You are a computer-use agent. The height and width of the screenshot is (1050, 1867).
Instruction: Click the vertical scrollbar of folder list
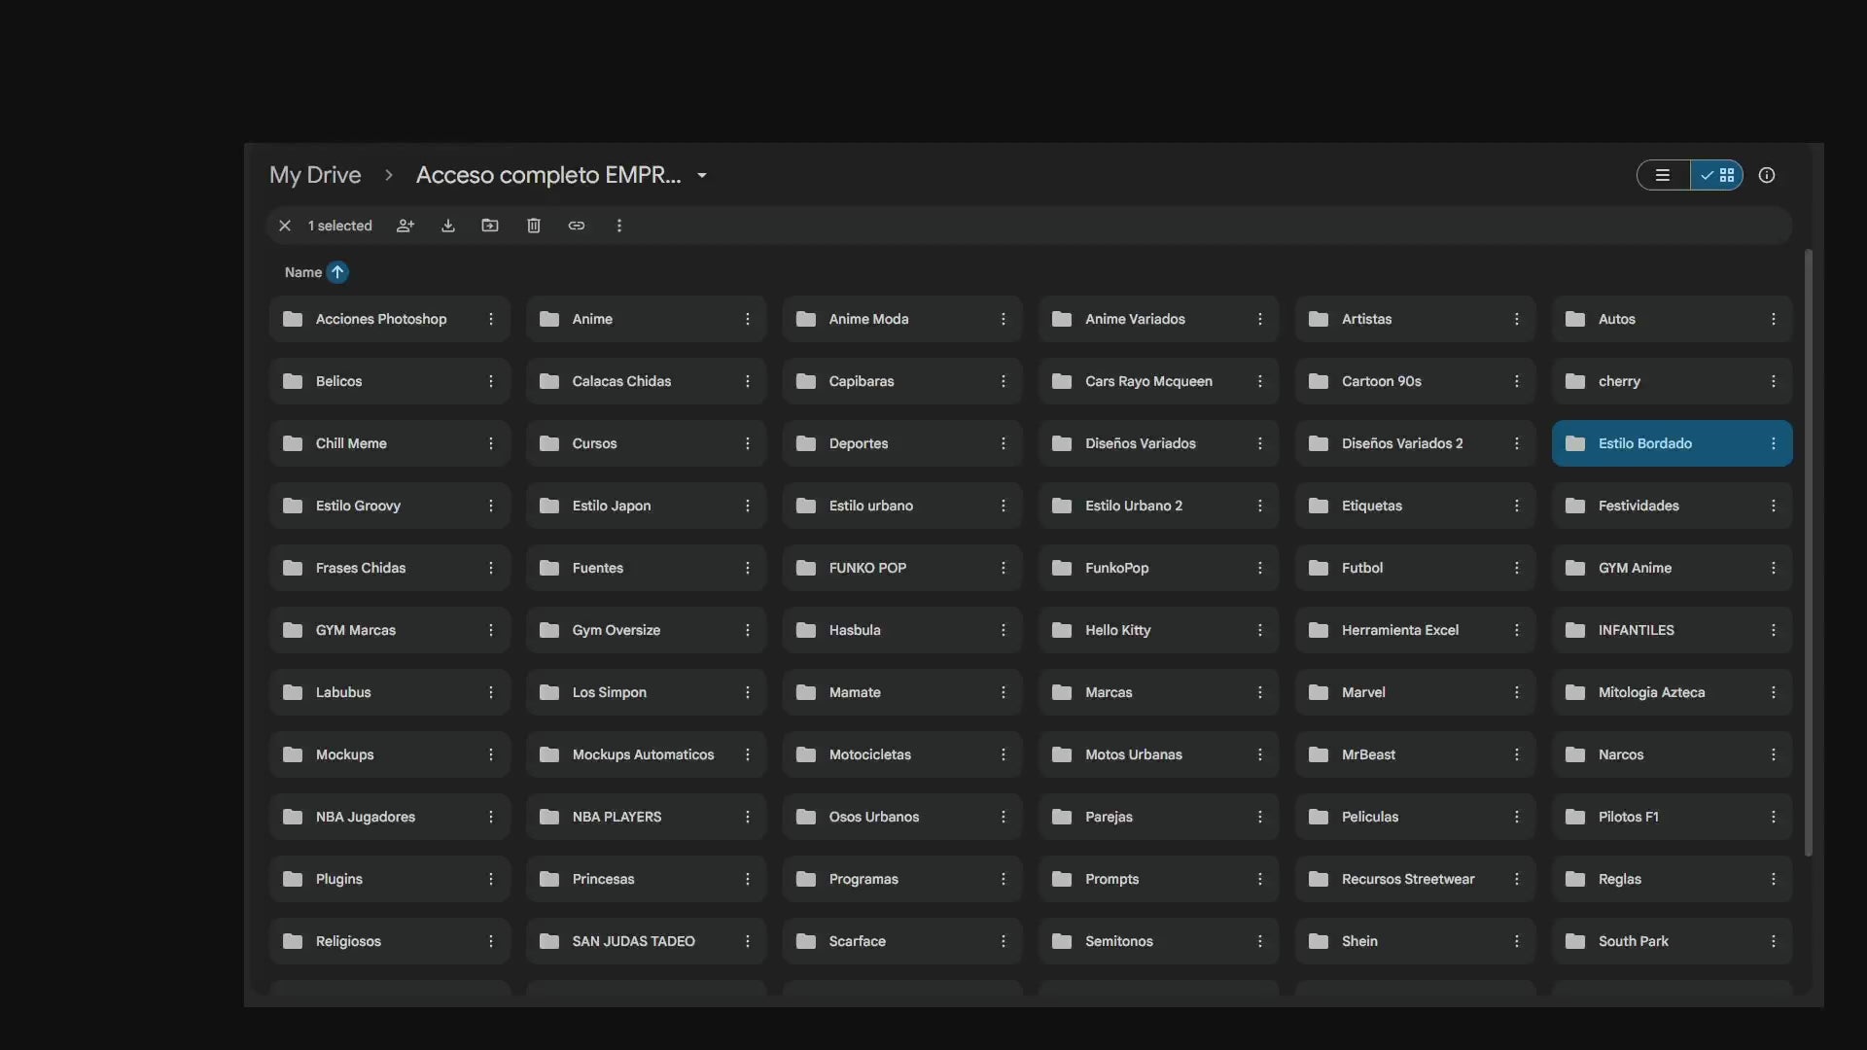coord(1809,552)
